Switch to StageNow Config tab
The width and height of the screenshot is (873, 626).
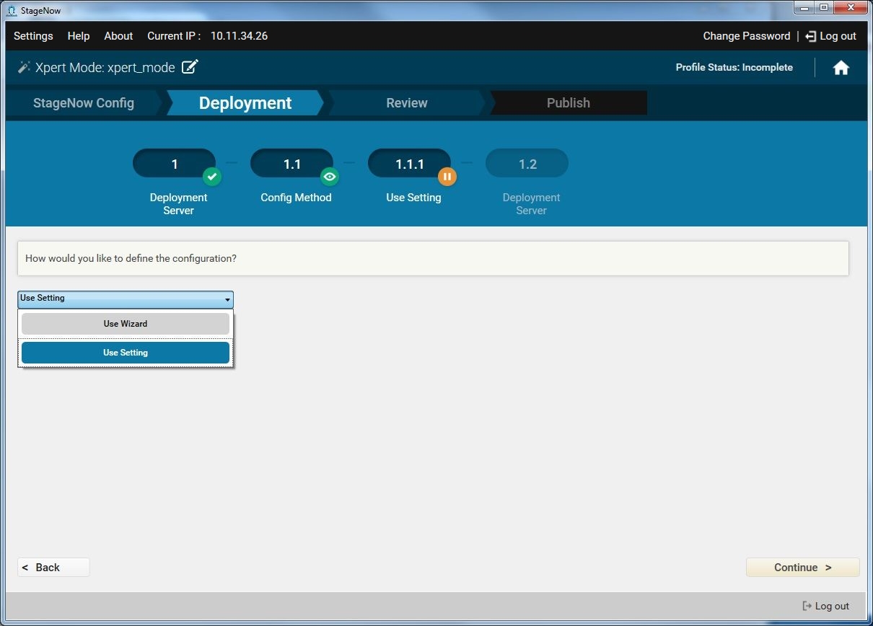84,103
